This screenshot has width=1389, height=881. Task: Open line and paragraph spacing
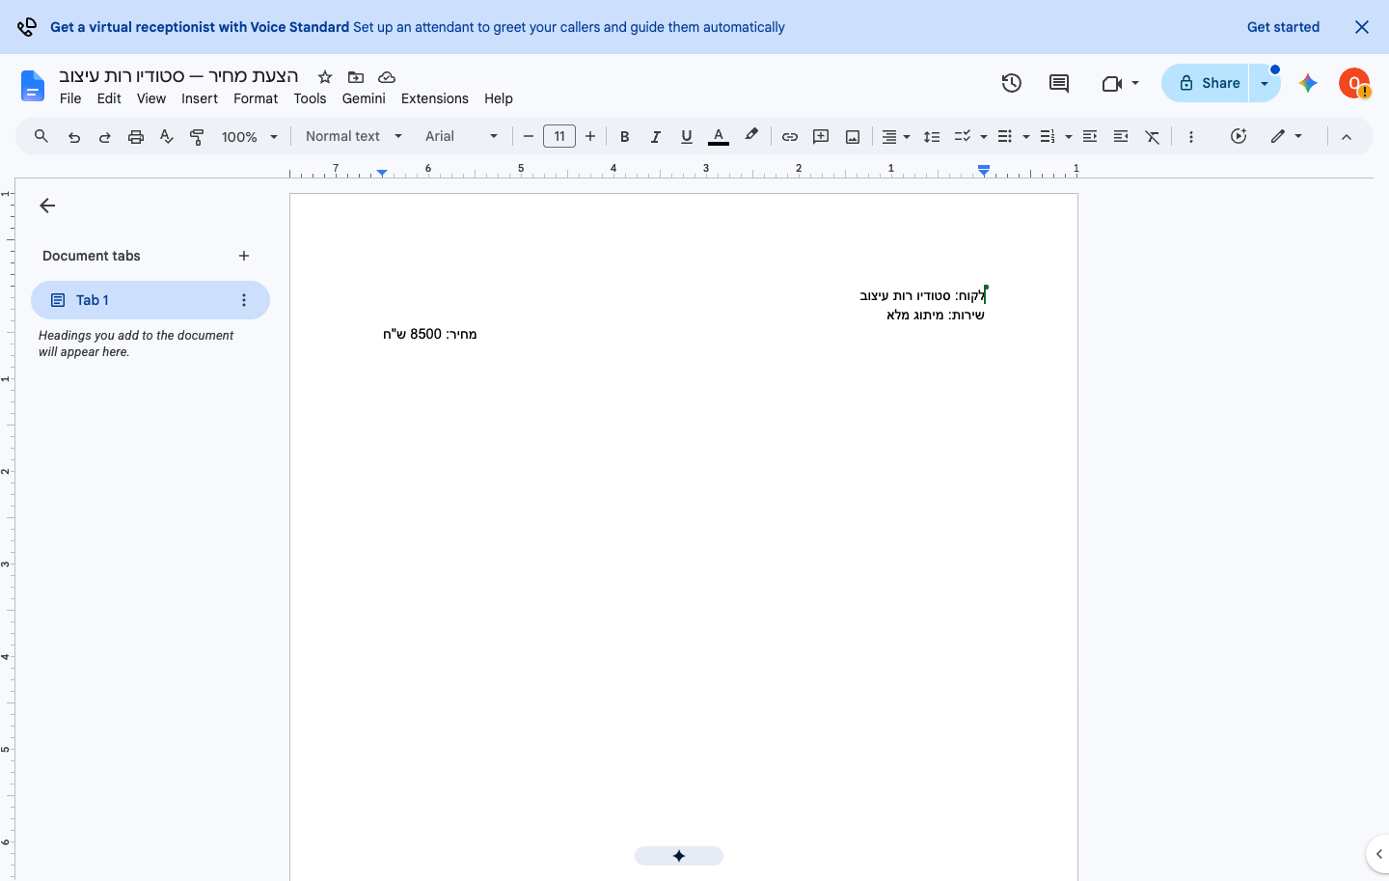tap(932, 137)
